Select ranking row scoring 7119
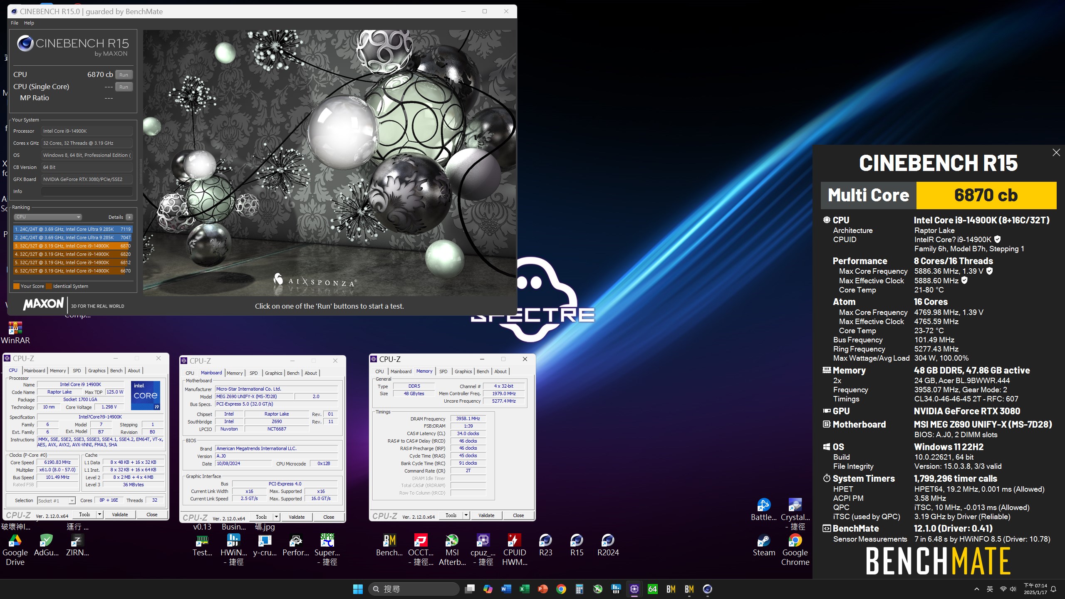The height and width of the screenshot is (599, 1065). click(72, 229)
